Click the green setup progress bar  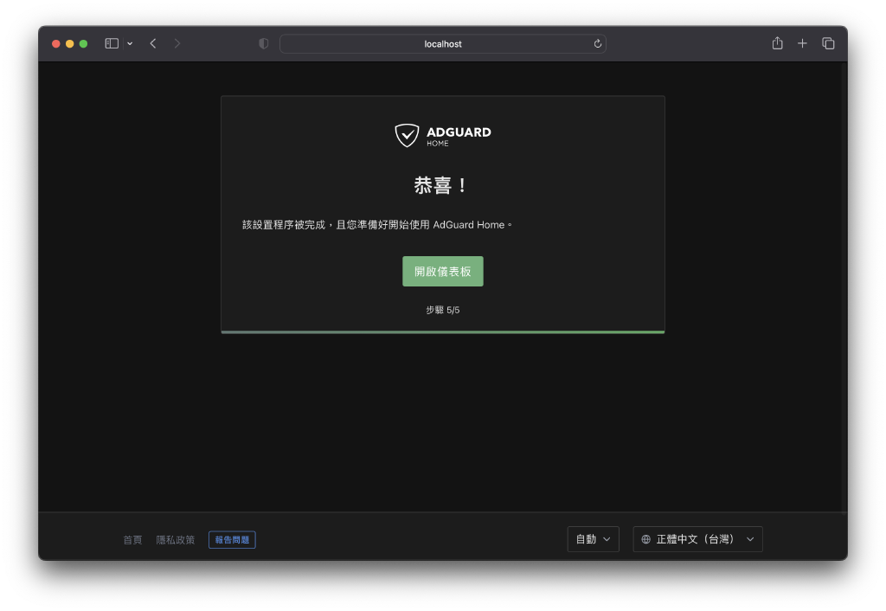pos(442,331)
